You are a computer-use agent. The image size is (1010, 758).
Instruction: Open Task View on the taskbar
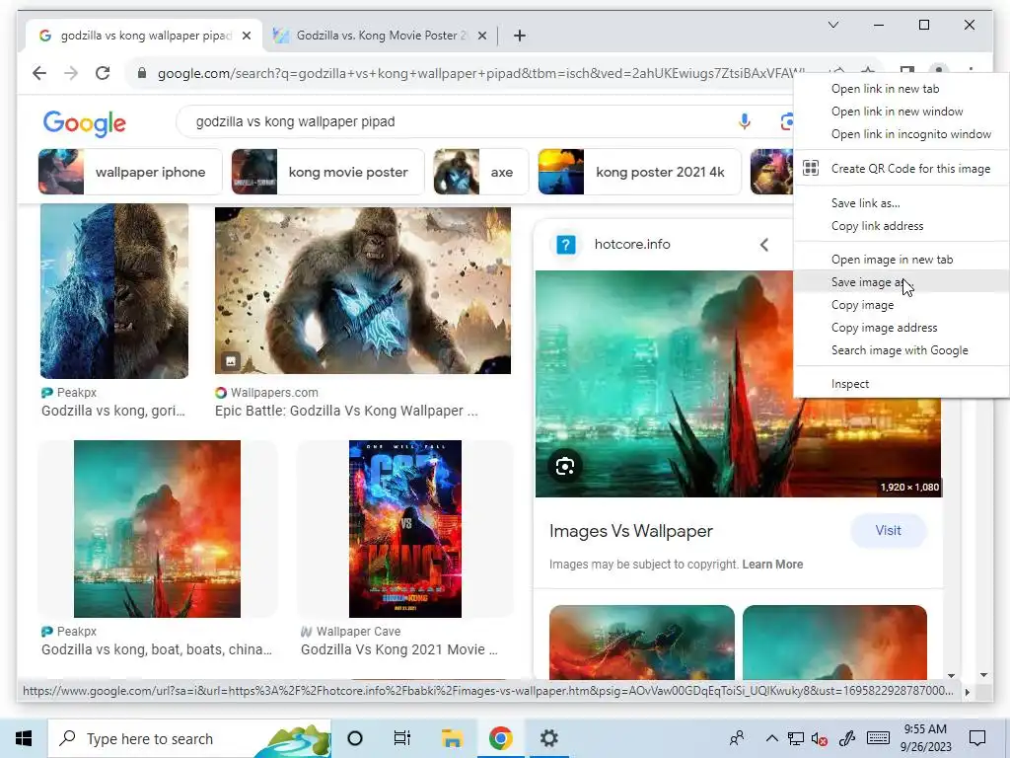(402, 738)
